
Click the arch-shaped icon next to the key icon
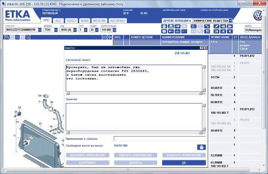(x=178, y=31)
